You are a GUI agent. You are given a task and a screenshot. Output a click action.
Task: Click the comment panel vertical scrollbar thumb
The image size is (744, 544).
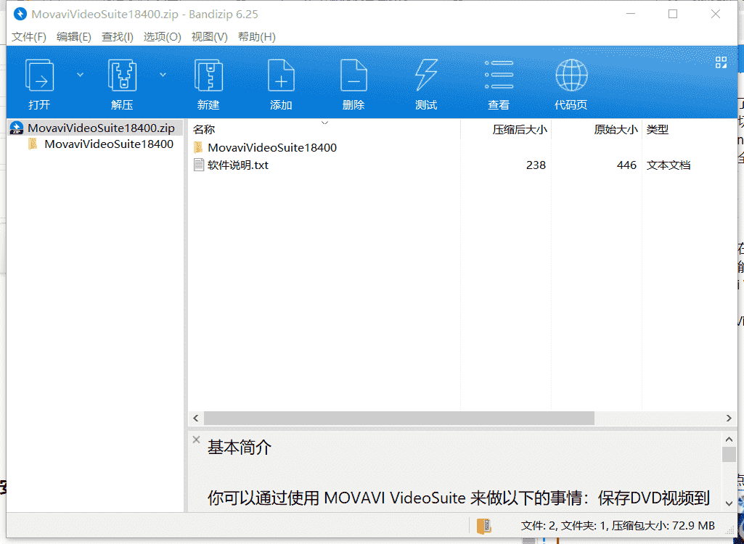(729, 454)
